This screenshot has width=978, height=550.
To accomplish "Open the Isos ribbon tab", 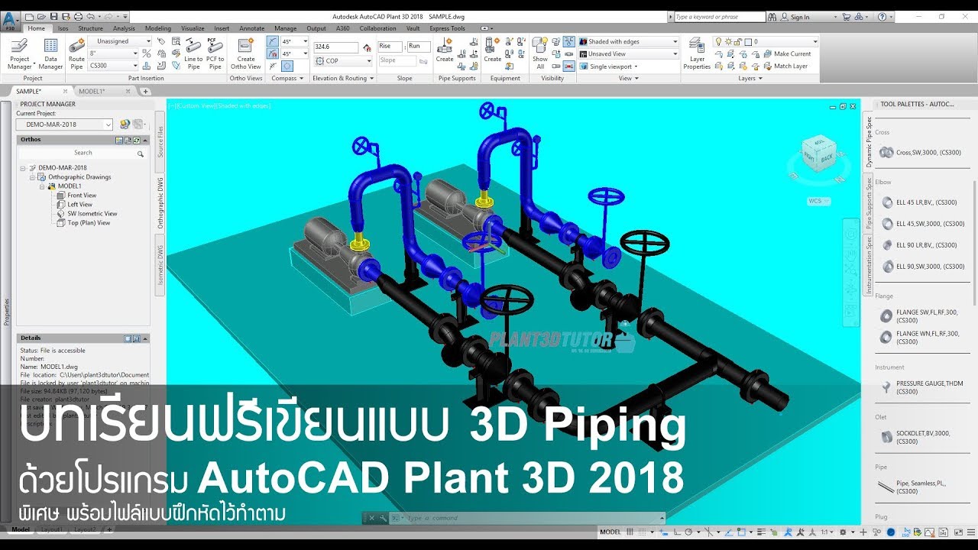I will tap(63, 28).
